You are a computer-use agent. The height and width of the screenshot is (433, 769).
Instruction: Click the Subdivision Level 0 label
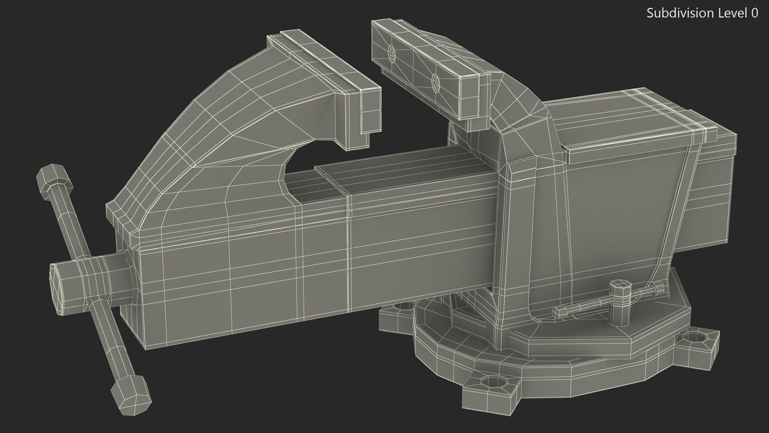[702, 13]
